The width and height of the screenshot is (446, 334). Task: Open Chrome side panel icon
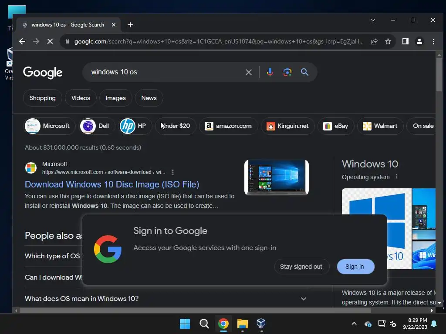coord(405,41)
